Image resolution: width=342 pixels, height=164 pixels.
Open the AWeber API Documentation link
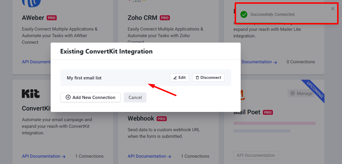[36, 62]
